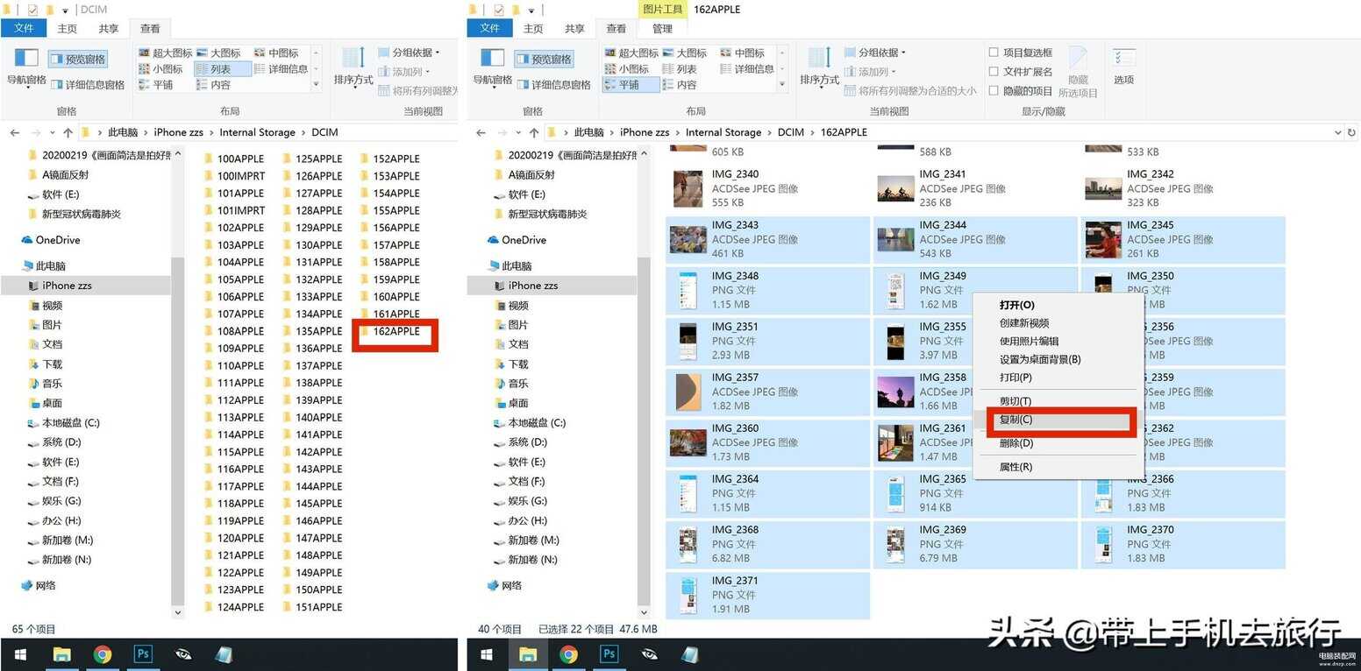The height and width of the screenshot is (671, 1361).
Task: Select Tiles layout in DCIM window ribbon
Action: 156,85
